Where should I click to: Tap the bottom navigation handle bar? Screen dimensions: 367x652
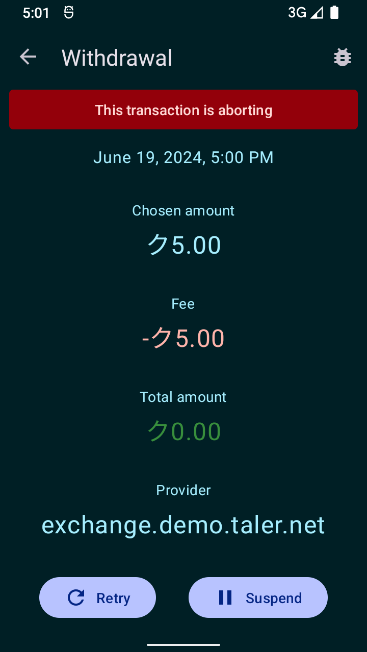(x=183, y=645)
